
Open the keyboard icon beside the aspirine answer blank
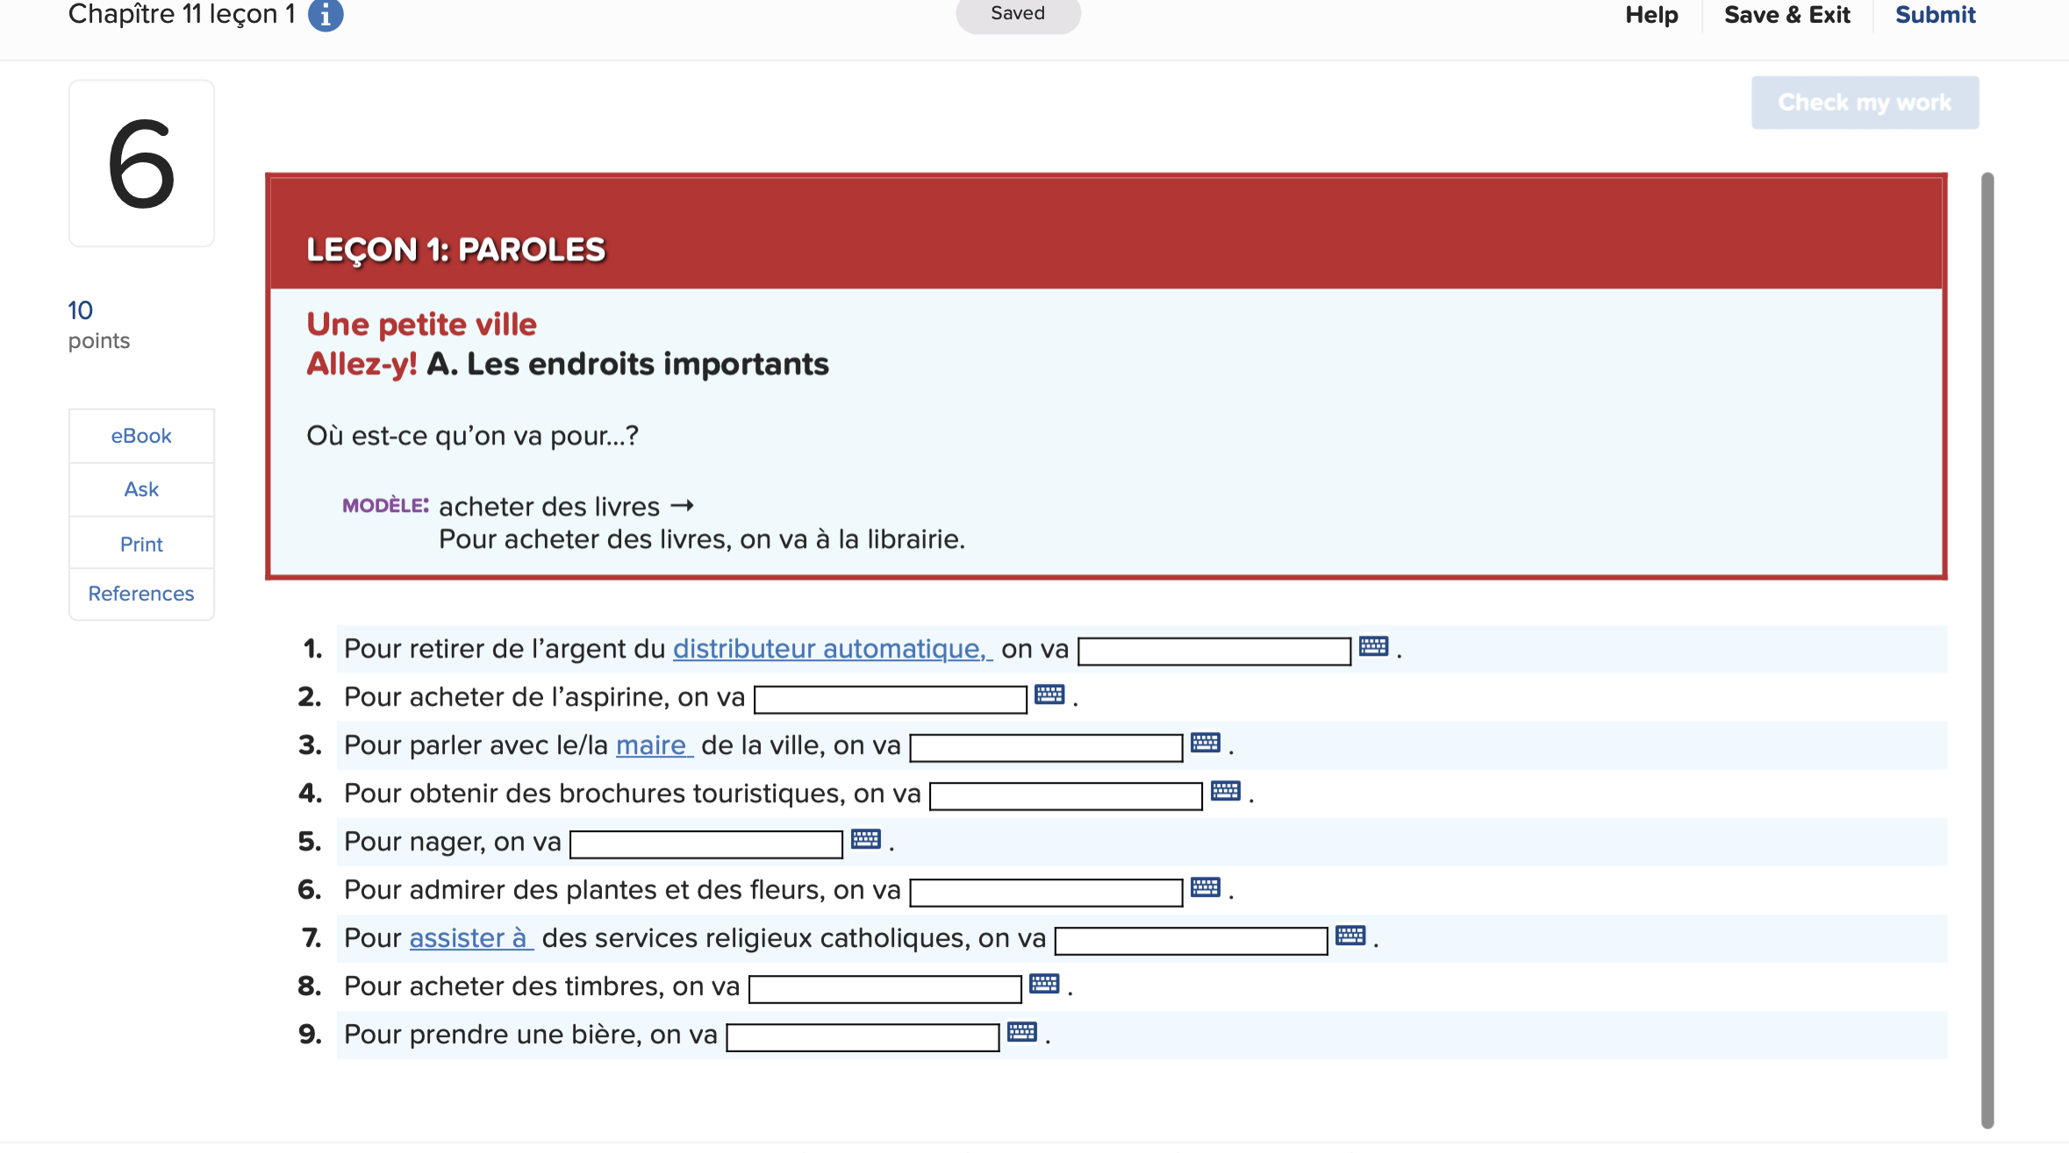pos(1049,694)
